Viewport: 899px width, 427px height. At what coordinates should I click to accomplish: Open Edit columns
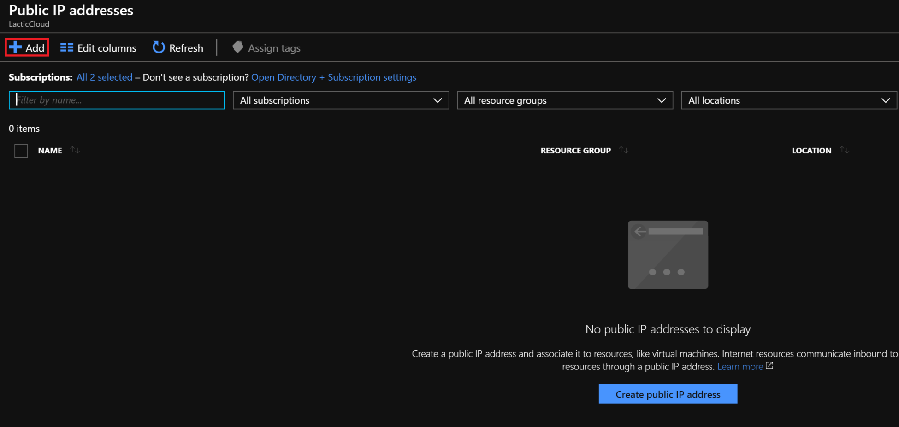click(x=98, y=48)
